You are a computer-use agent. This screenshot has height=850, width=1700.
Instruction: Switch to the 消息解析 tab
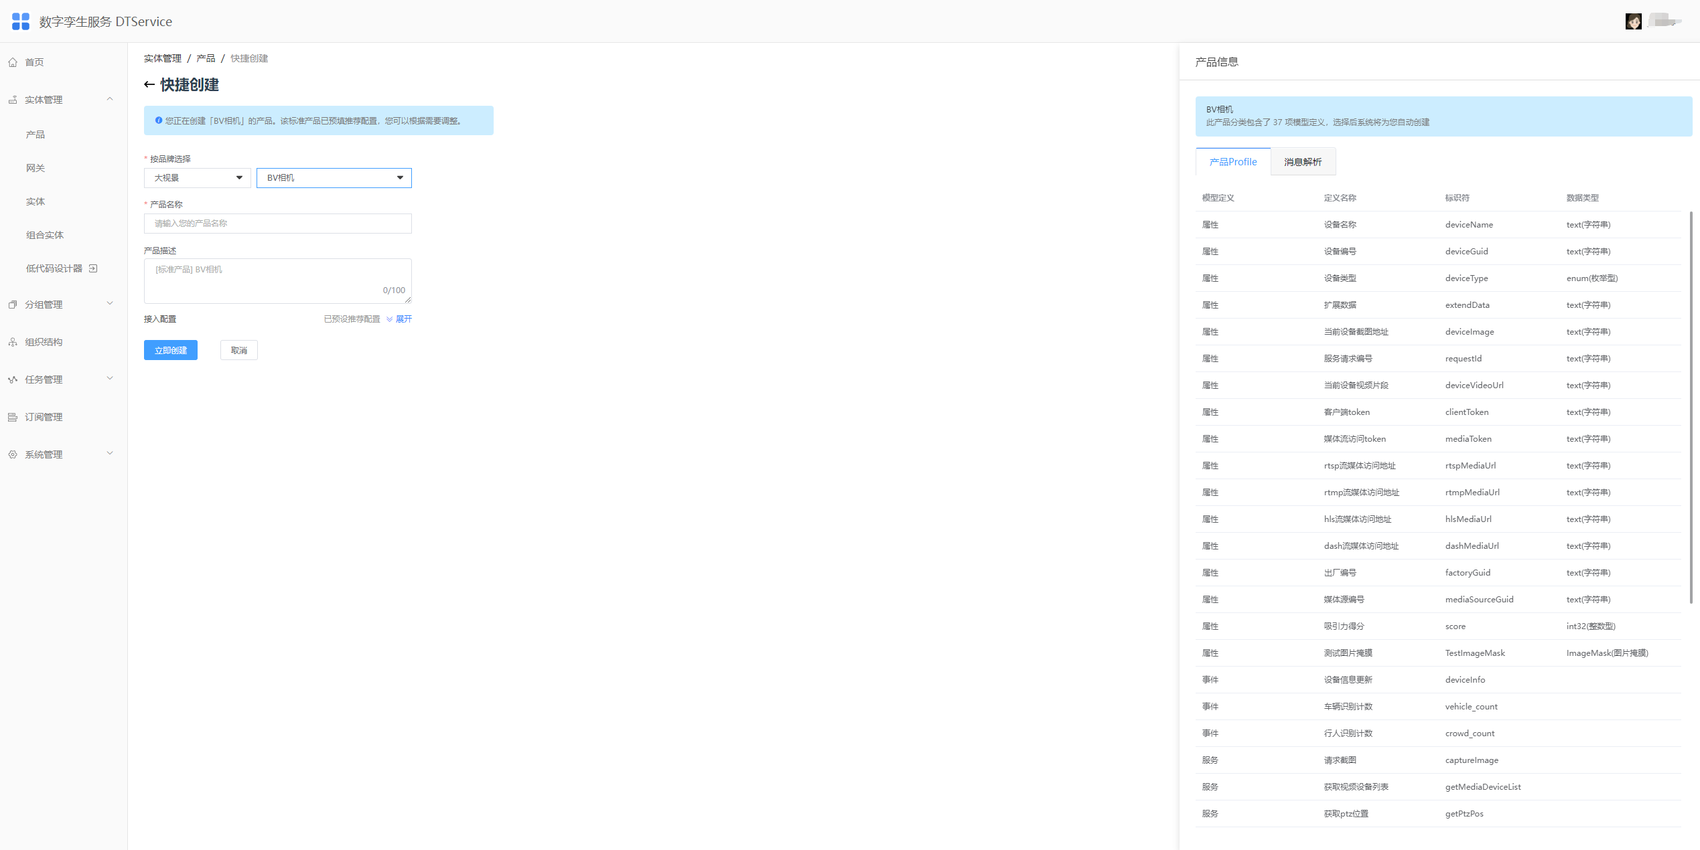1303,162
